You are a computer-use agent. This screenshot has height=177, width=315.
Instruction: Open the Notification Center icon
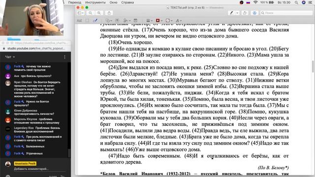point(310,2)
